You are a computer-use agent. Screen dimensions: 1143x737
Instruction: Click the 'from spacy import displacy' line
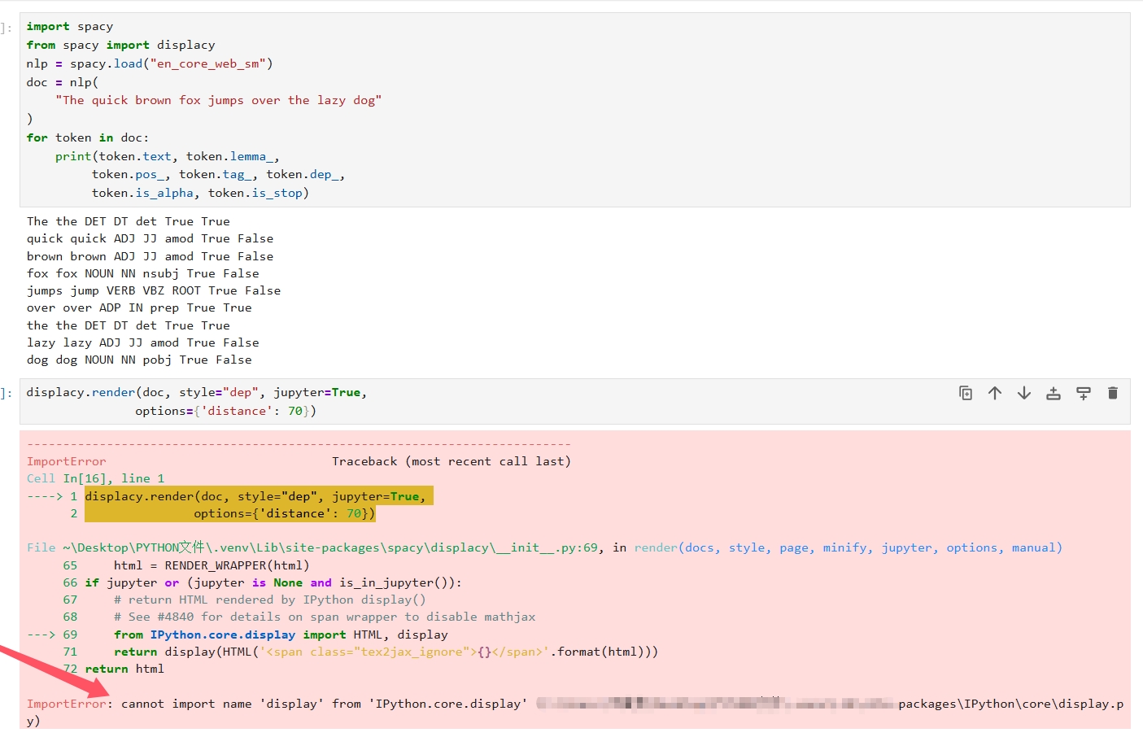pyautogui.click(x=120, y=45)
